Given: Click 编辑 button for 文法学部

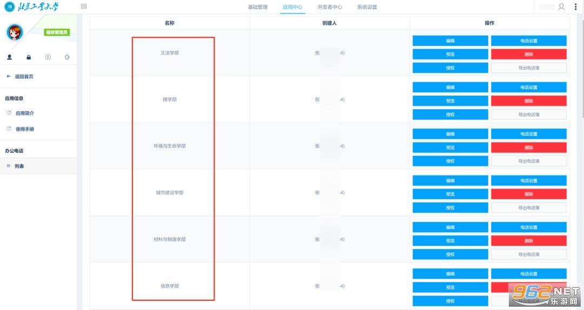Looking at the screenshot, I should pos(450,41).
